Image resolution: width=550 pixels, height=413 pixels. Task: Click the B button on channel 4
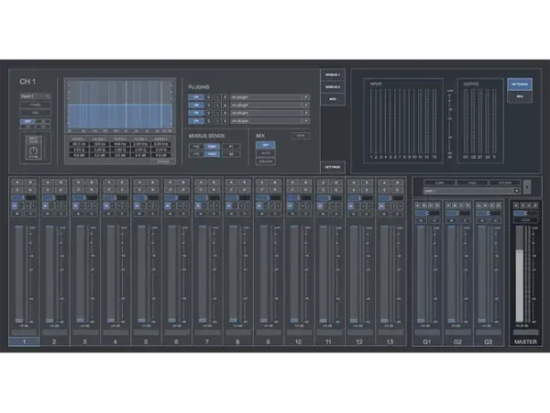tap(122, 183)
